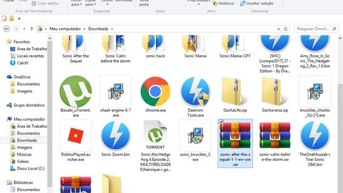
Task: Select the RobloxPlayerLauncher.exe icon
Action: tap(76, 136)
